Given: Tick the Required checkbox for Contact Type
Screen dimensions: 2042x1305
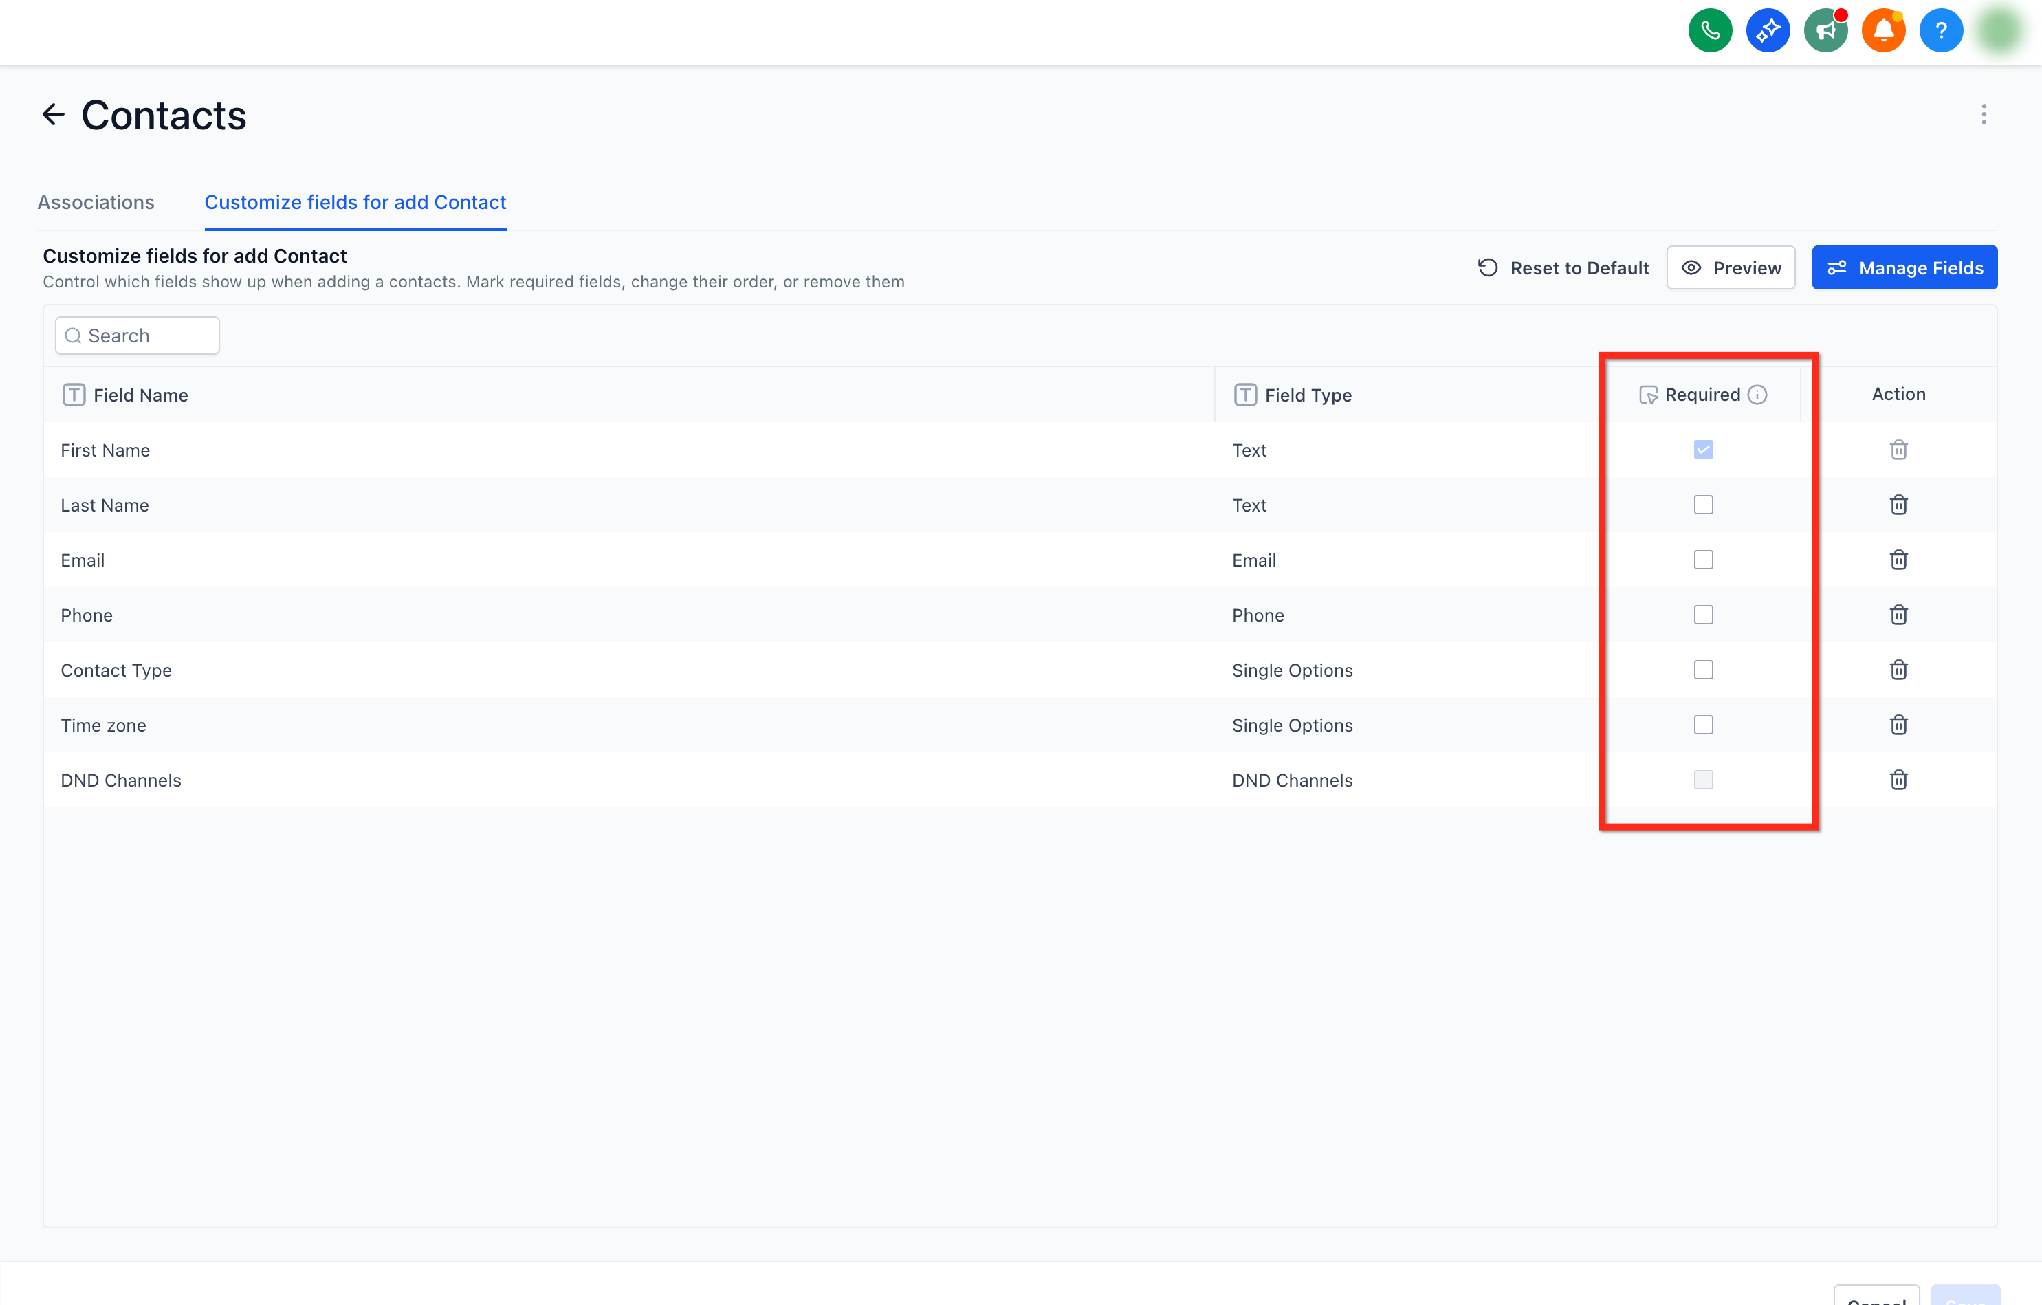Looking at the screenshot, I should 1703,670.
